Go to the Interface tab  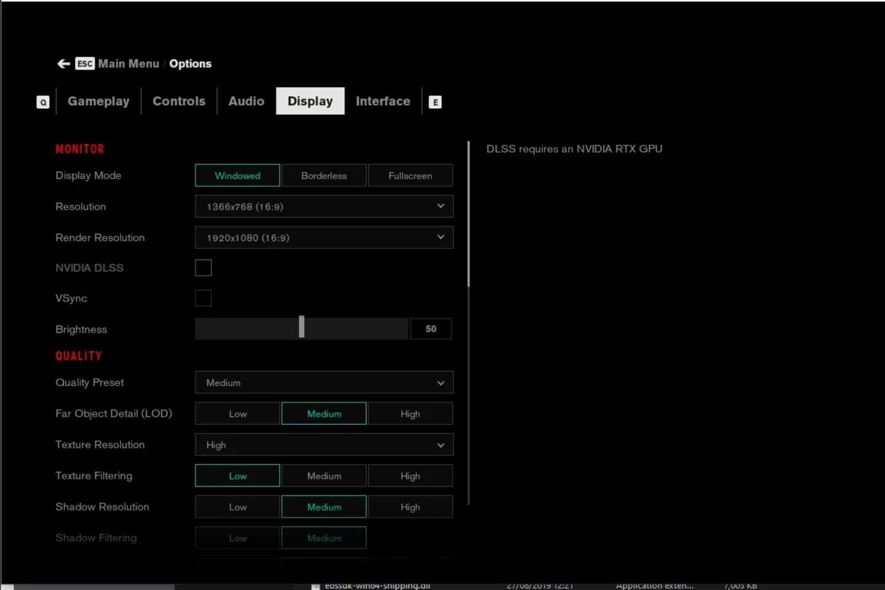[383, 101]
